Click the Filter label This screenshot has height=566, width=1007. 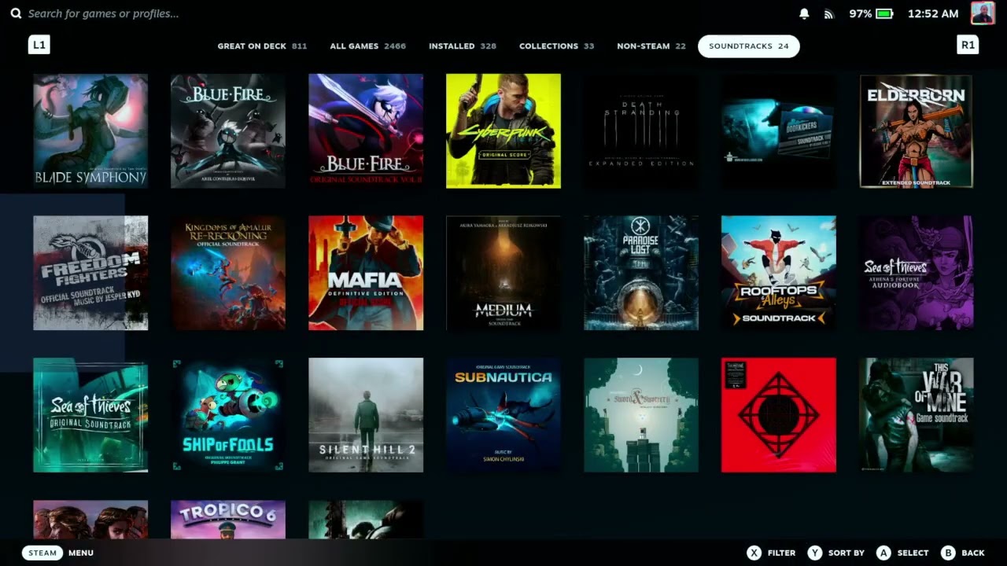coord(781,553)
